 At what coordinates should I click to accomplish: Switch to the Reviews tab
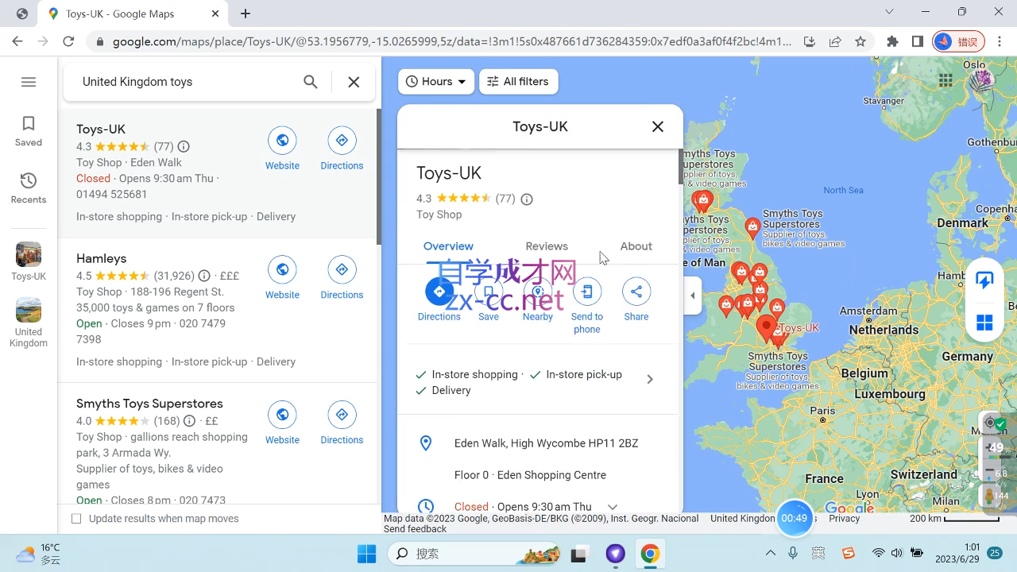pos(547,246)
